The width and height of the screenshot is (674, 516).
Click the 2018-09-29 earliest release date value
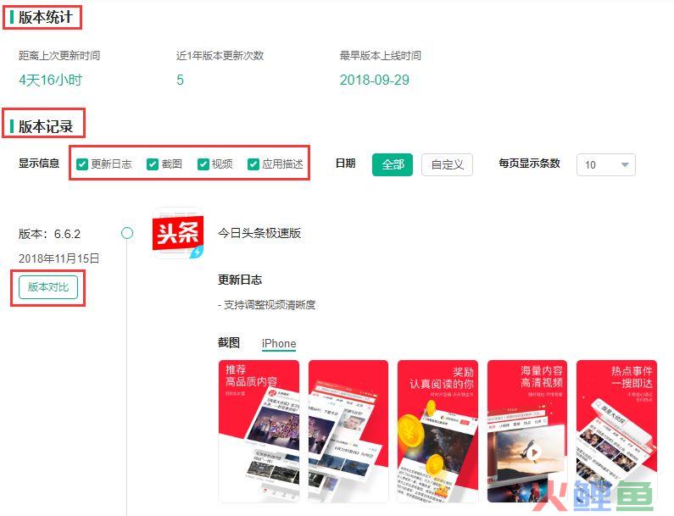375,80
